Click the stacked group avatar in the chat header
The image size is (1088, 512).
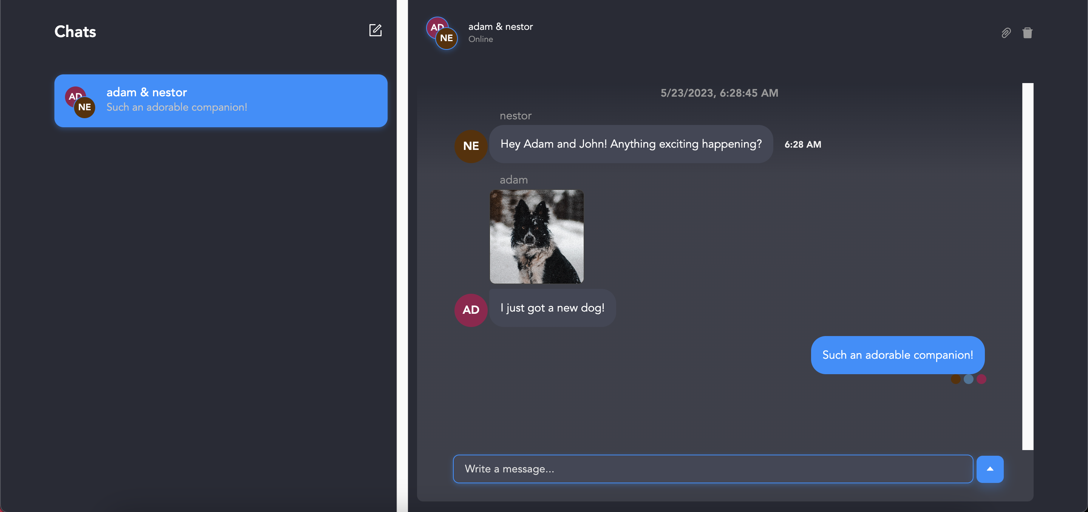point(442,33)
